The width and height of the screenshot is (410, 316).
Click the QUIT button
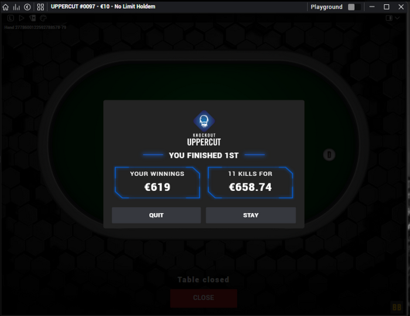tap(156, 215)
